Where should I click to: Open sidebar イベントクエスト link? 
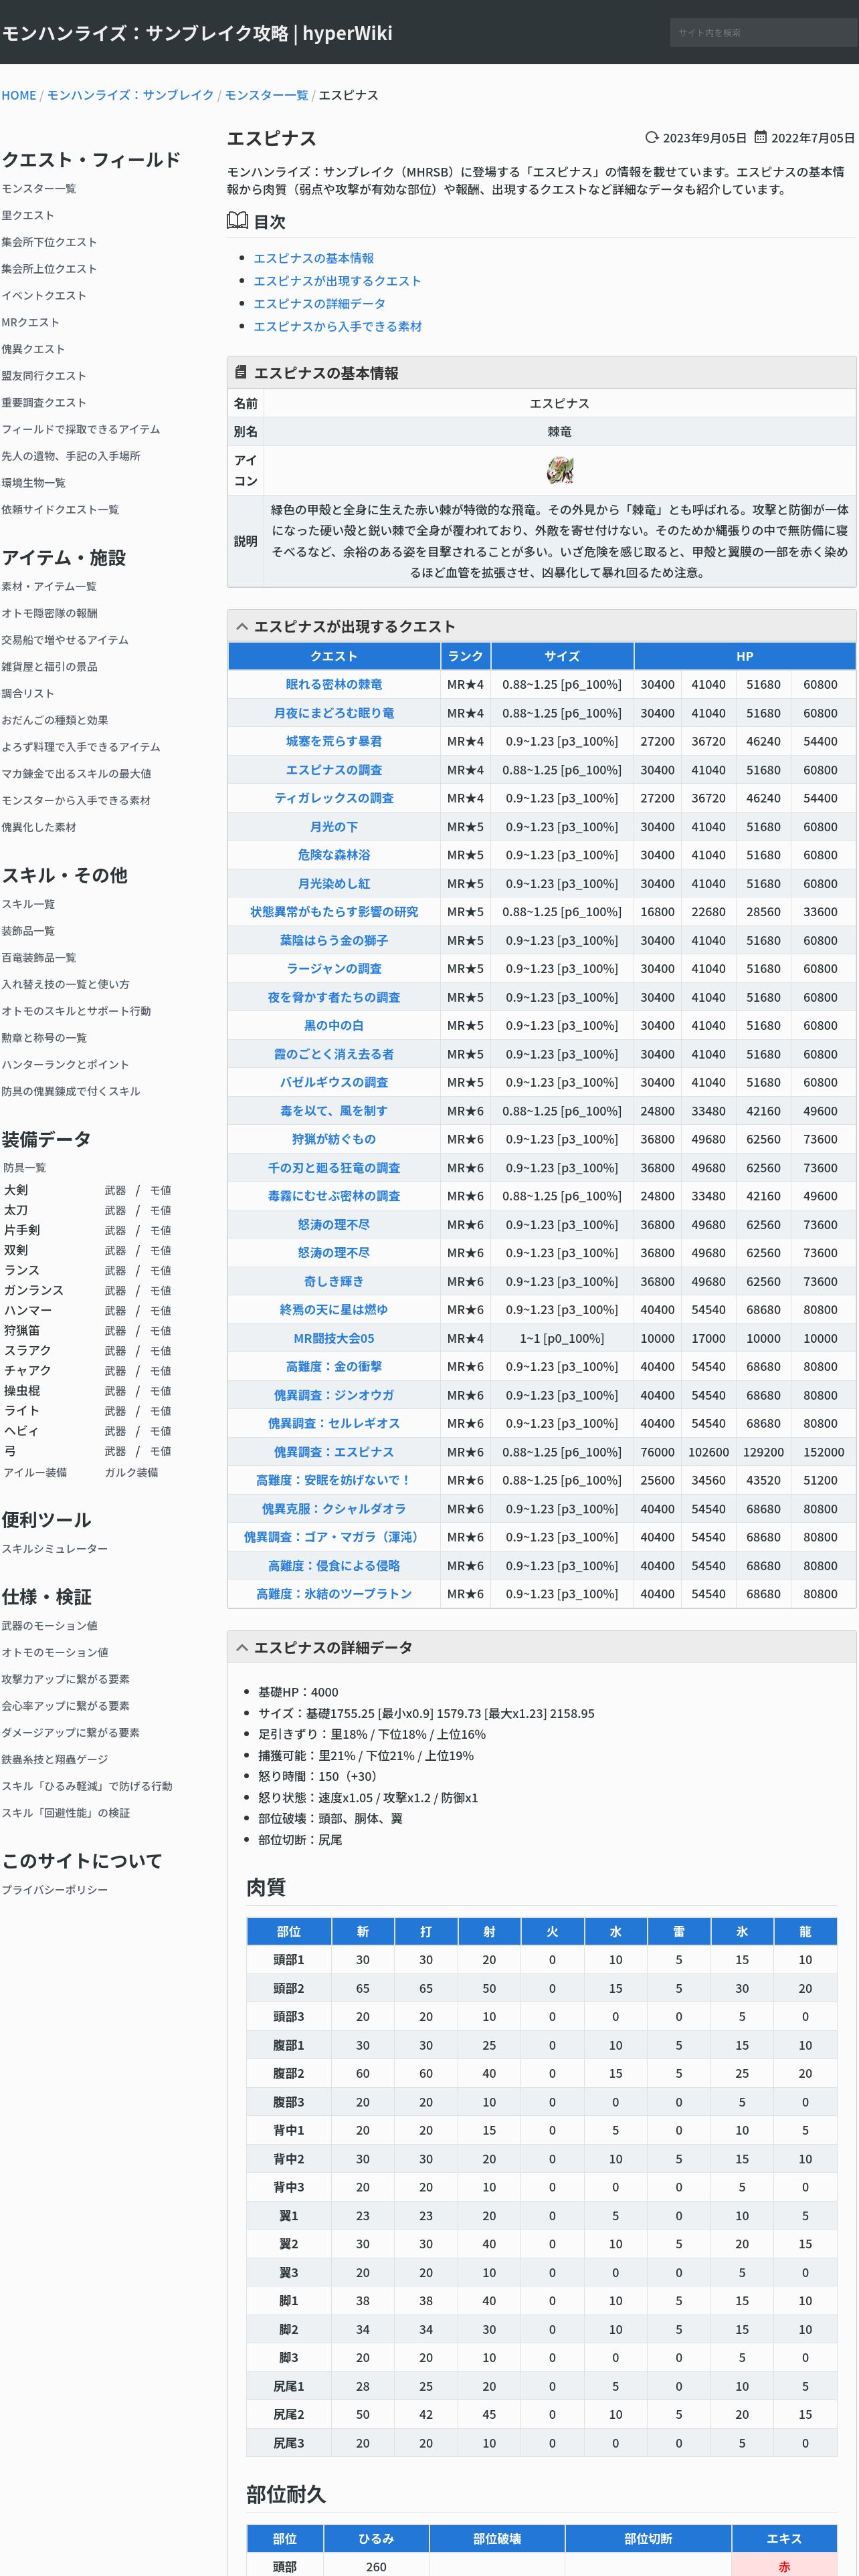44,296
